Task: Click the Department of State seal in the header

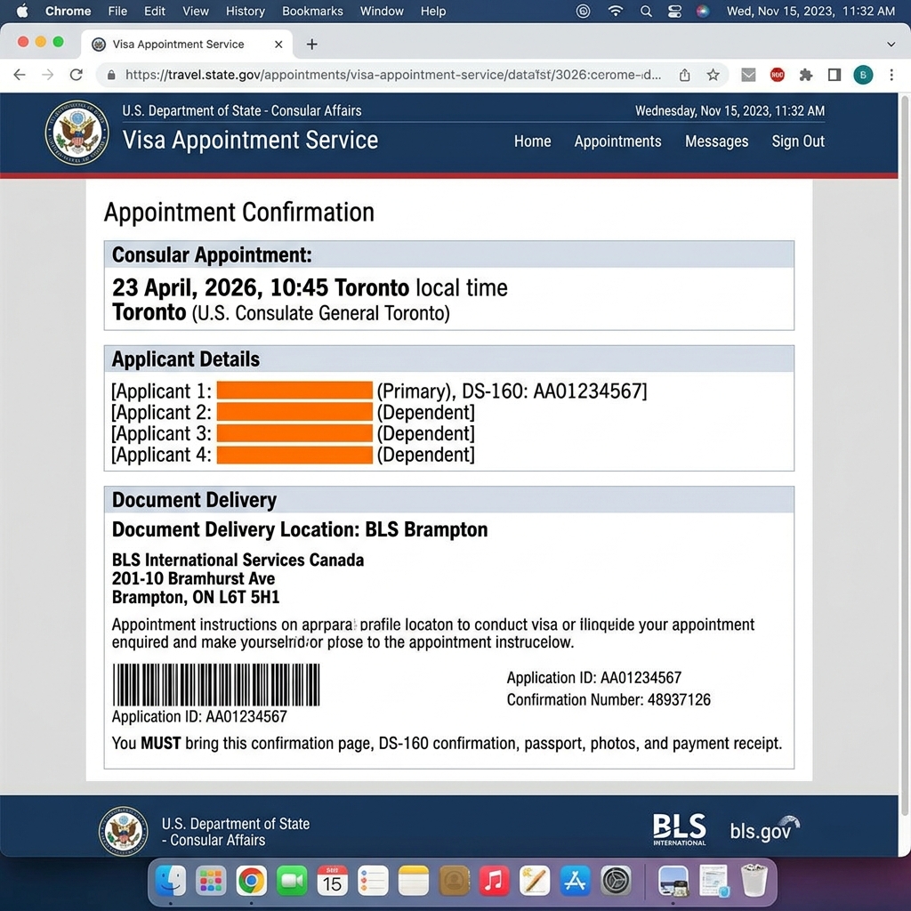Action: click(x=77, y=133)
